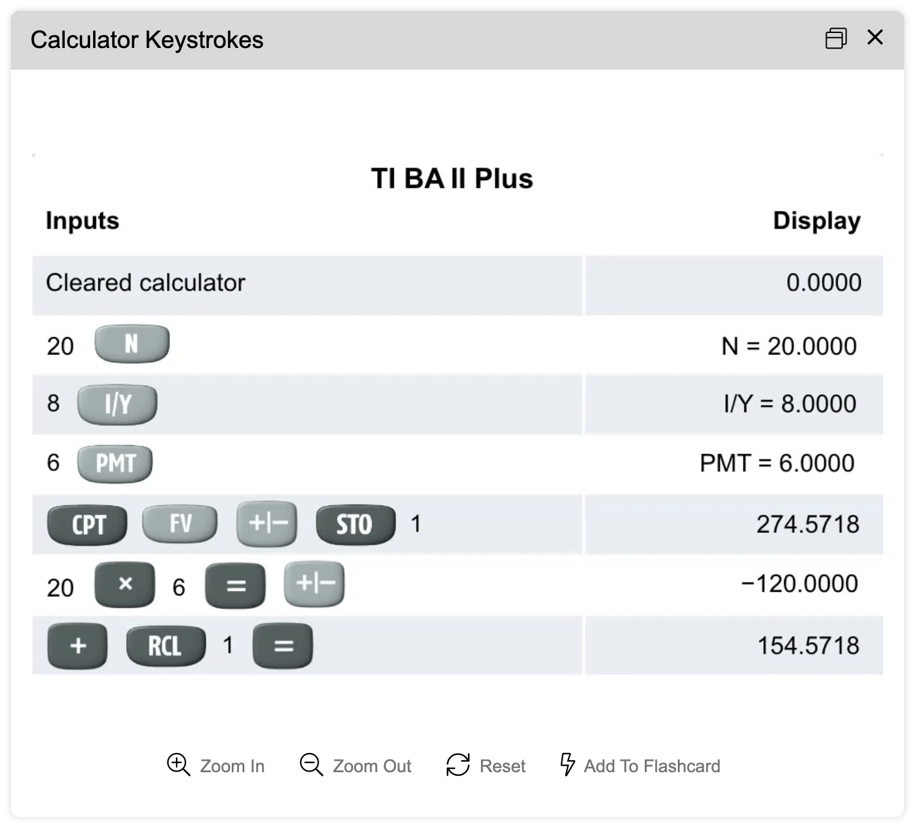Select the I/Y calculator key

(118, 404)
